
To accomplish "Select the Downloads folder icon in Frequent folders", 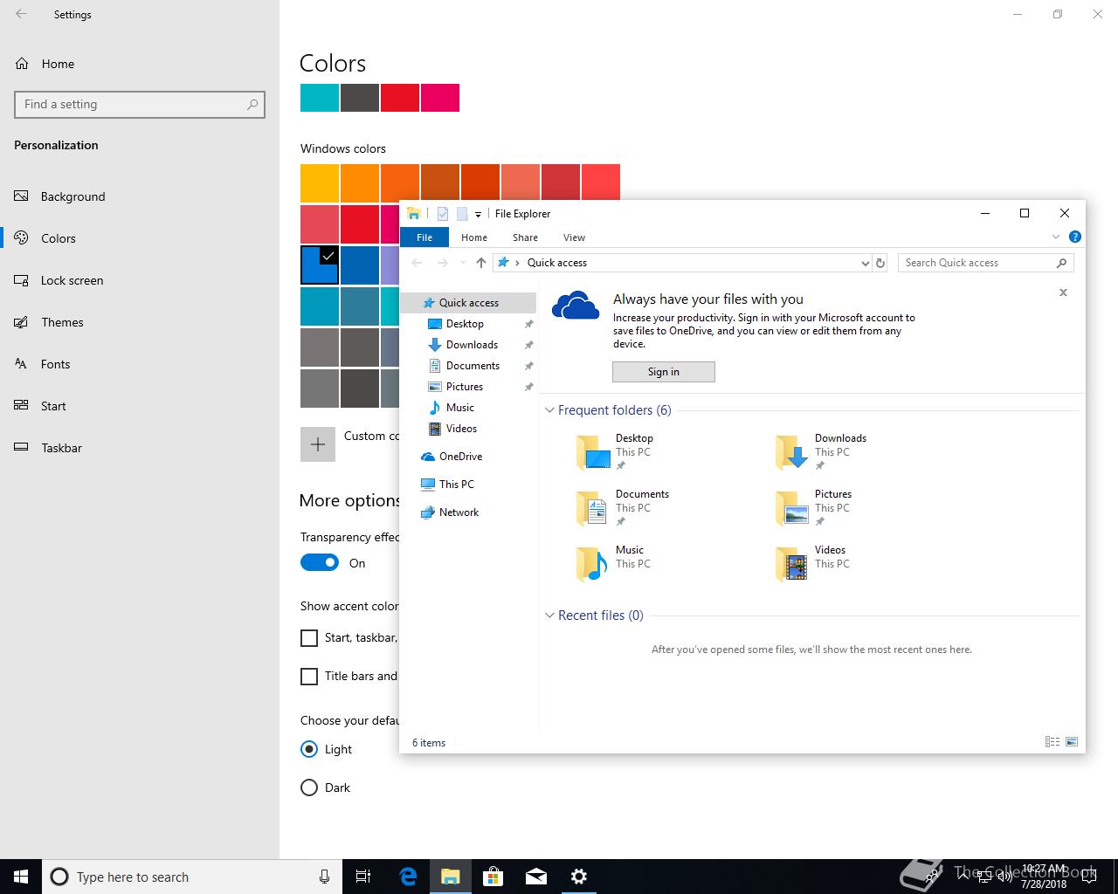I will click(x=793, y=452).
